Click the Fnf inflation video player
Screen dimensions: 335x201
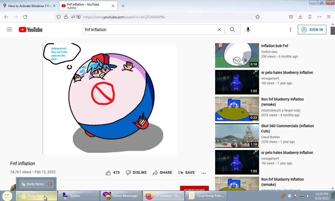[x=110, y=99]
